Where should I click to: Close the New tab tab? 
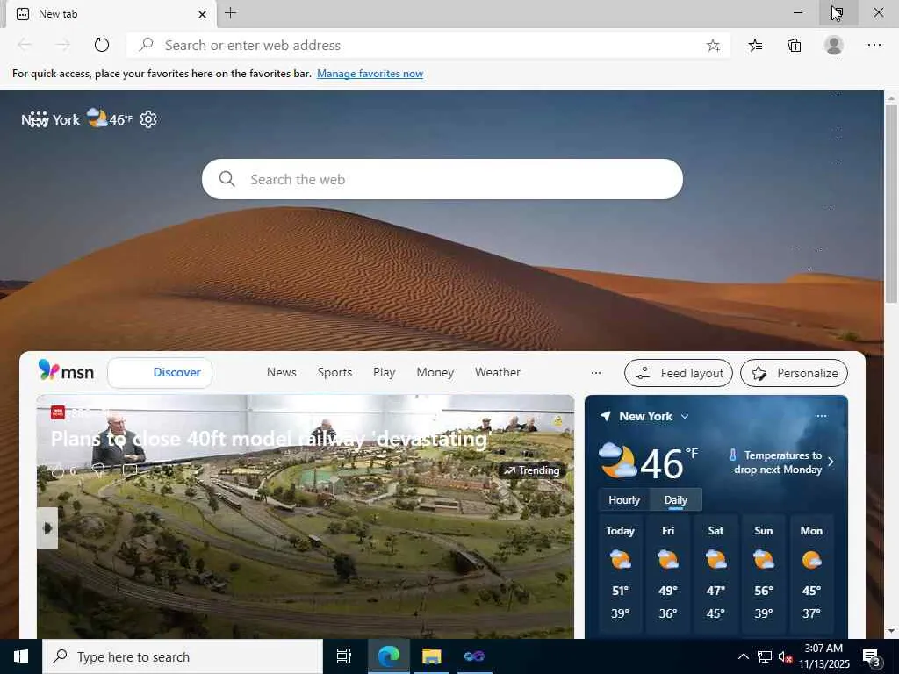pyautogui.click(x=203, y=14)
